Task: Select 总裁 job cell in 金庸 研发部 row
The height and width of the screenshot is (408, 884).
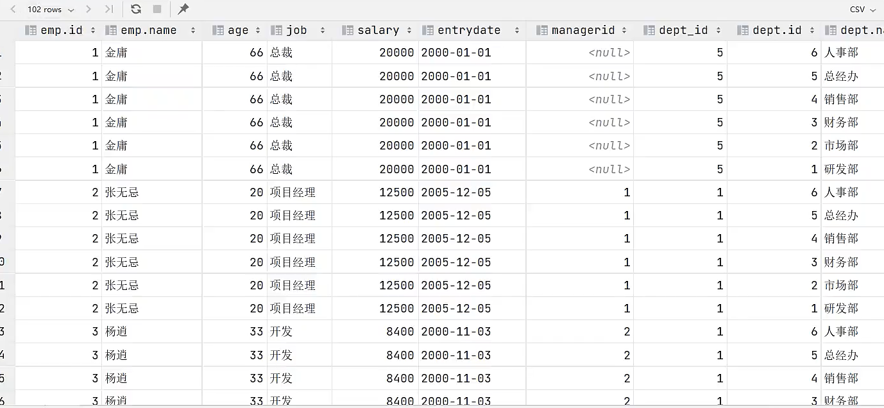Action: click(300, 169)
